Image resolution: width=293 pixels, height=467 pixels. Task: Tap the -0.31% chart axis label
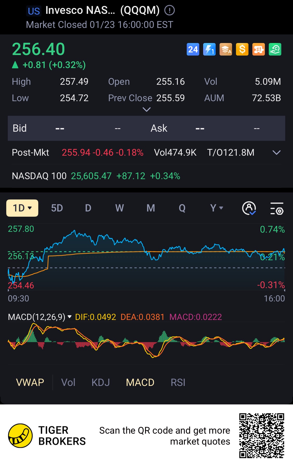[271, 285]
